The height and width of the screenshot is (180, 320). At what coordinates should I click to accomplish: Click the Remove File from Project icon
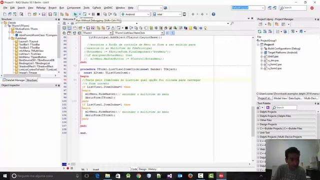coord(66,14)
